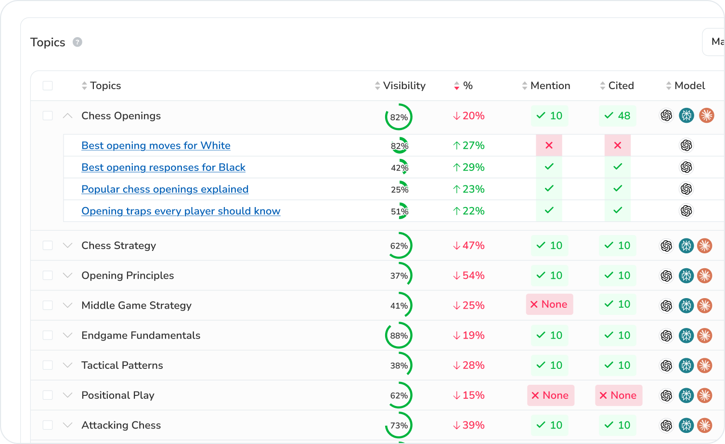The image size is (725, 444).
Task: Open Opening traps every player should know
Action: pos(181,211)
